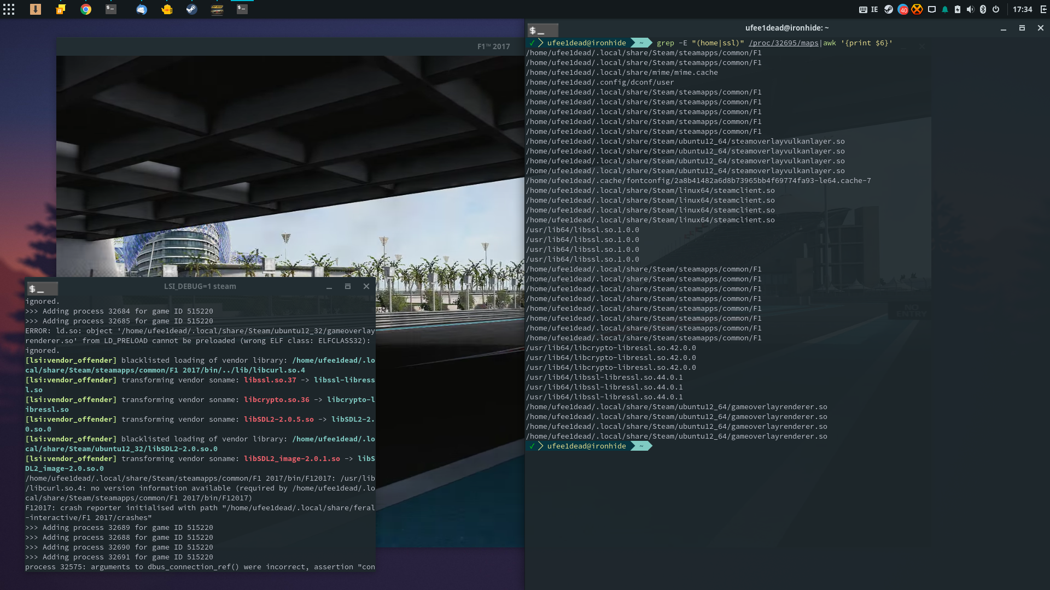Open the orange hash sticky-notes launcher
Screen dimensions: 1050x590
pos(61,9)
